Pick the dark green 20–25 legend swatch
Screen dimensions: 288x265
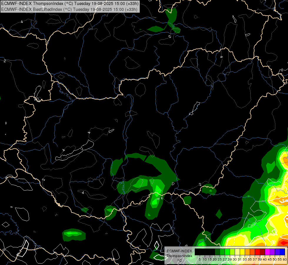coord(217,252)
